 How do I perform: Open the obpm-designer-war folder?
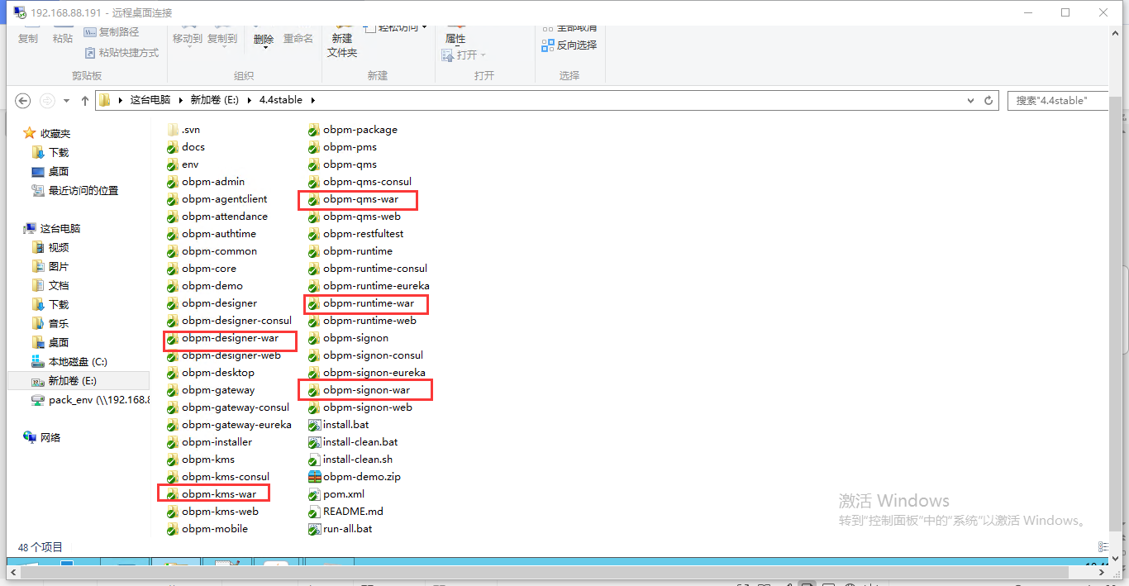pos(230,338)
